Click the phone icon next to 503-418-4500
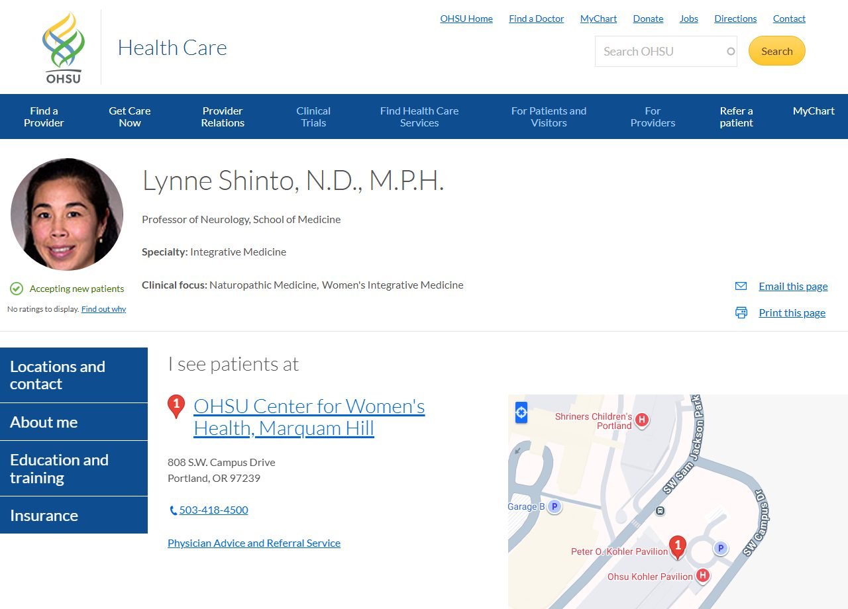Image resolution: width=848 pixels, height=609 pixels. click(173, 510)
